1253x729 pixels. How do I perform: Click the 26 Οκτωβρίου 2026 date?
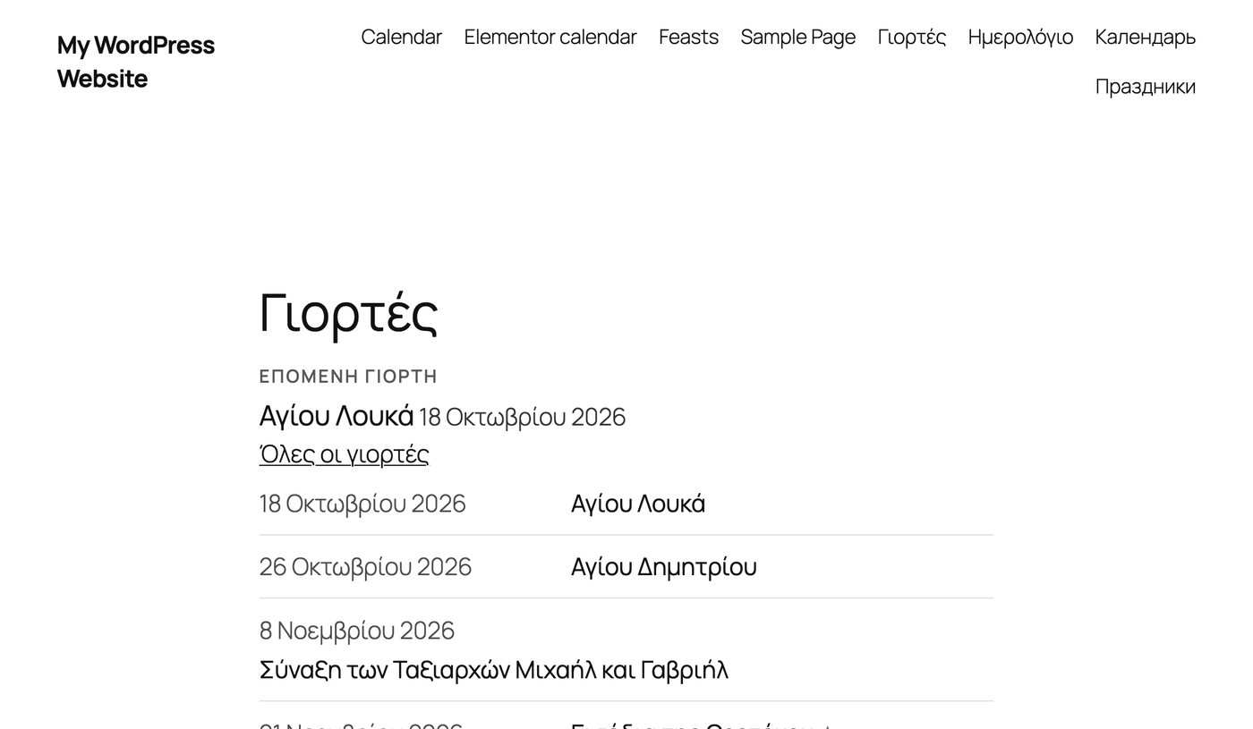[365, 567]
